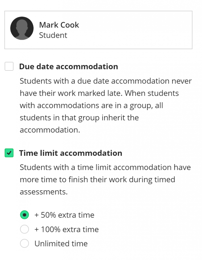Viewport: 202px width, 260px height.
Task: Click the '+ 100% extra time' label text
Action: click(67, 229)
